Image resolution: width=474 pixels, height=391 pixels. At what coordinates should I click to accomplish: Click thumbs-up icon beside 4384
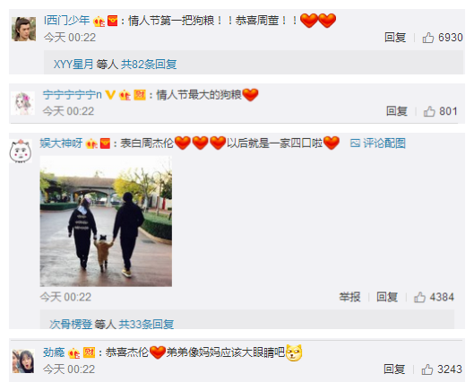click(420, 297)
